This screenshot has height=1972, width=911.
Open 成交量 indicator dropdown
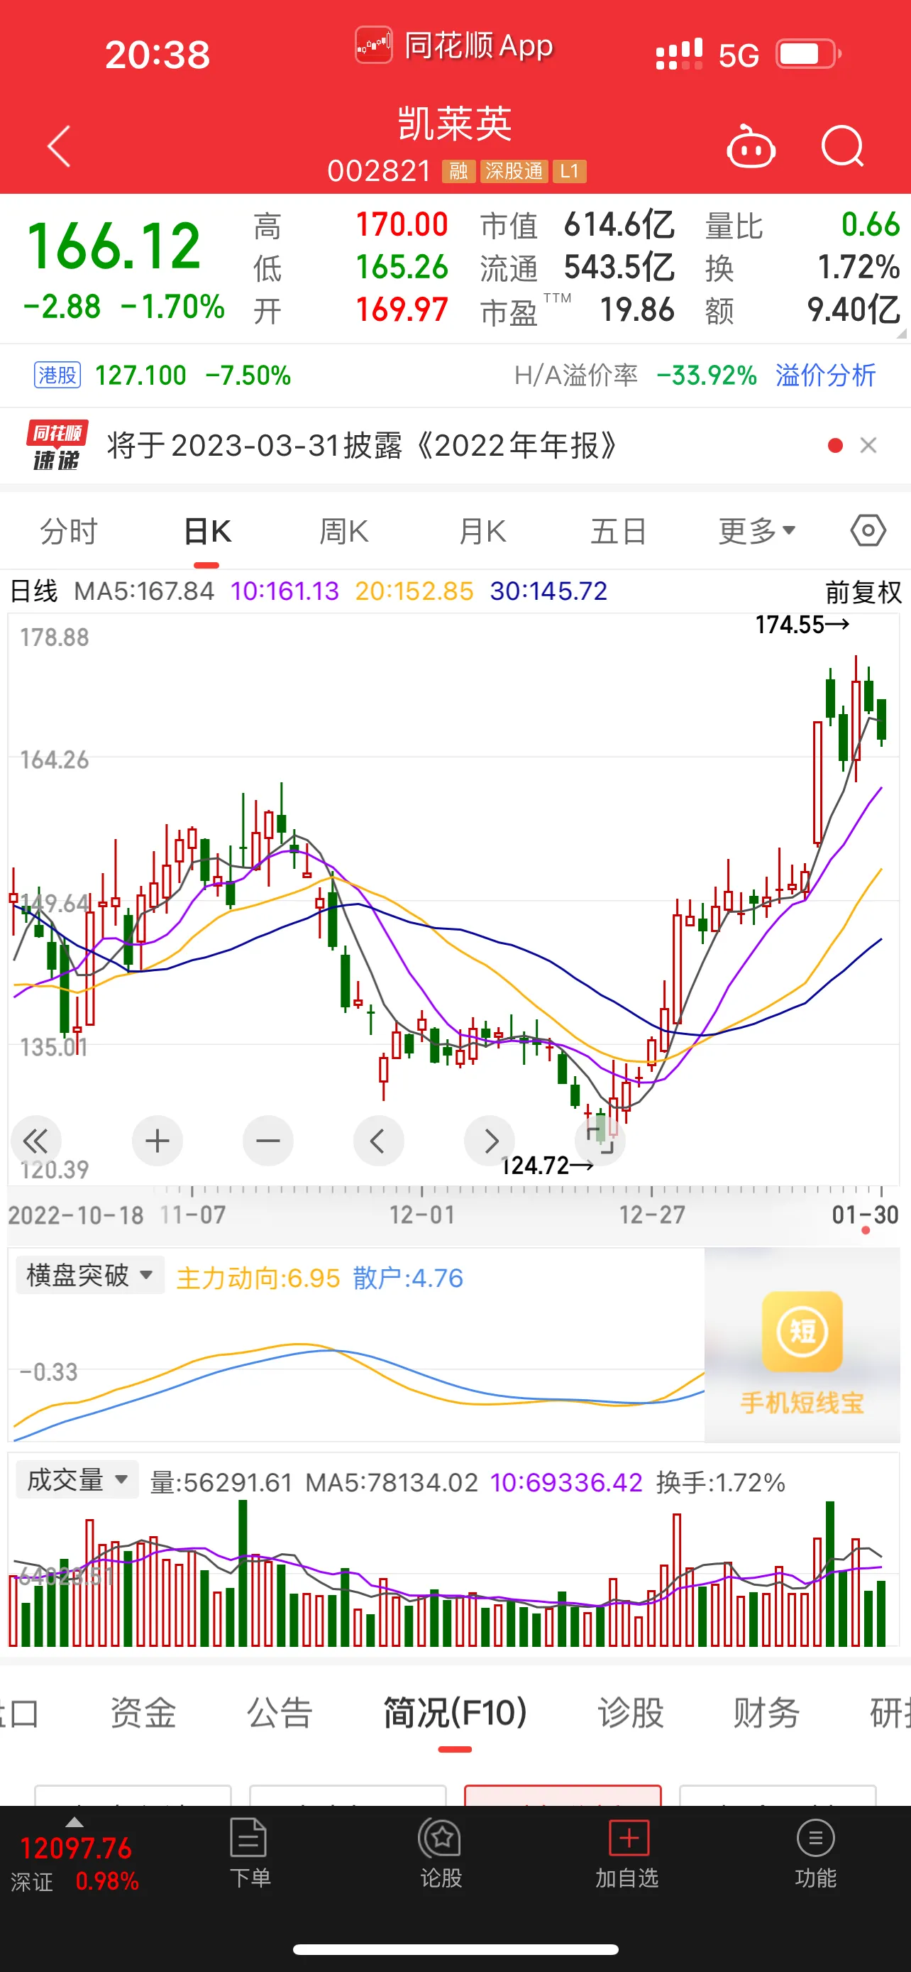[x=77, y=1480]
